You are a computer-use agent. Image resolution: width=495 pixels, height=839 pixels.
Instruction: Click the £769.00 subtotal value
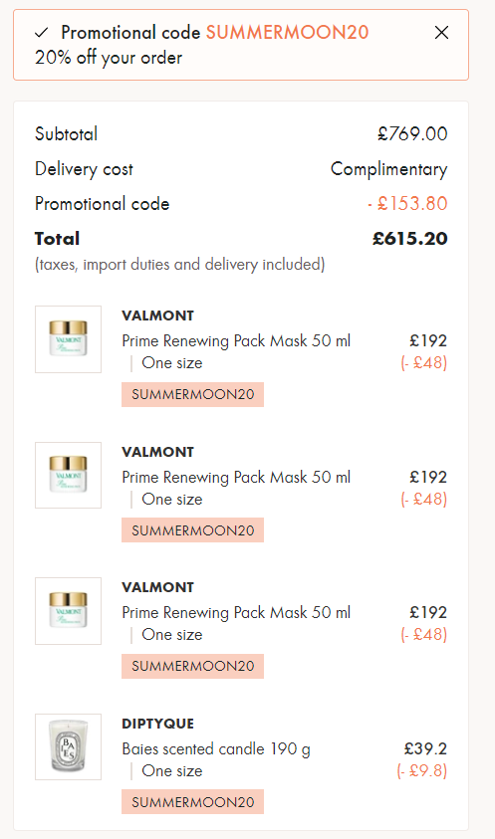[412, 133]
